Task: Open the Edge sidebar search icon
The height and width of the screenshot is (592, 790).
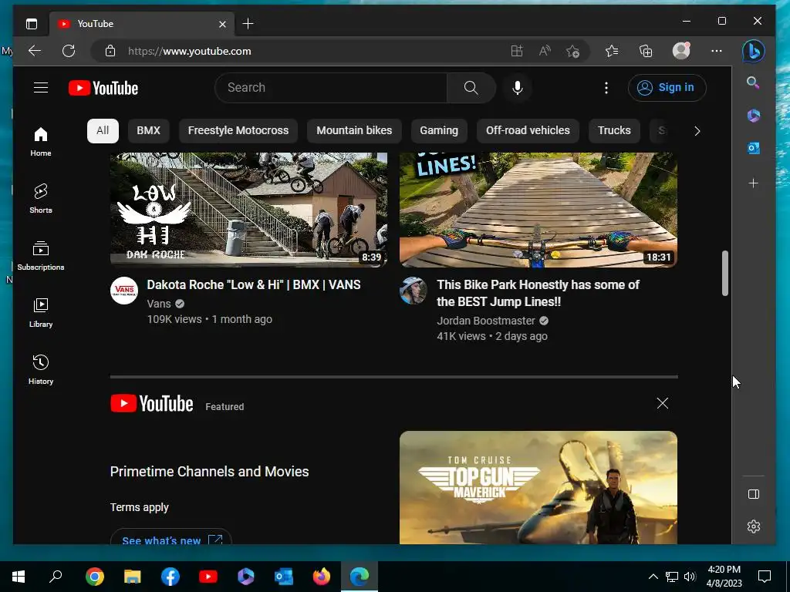Action: pyautogui.click(x=753, y=82)
